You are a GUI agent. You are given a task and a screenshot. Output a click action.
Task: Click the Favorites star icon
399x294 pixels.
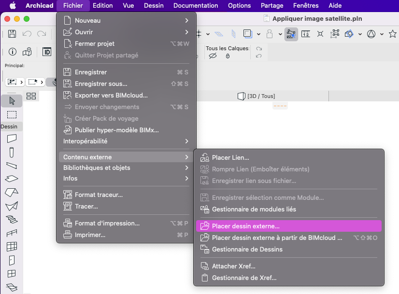click(x=393, y=34)
